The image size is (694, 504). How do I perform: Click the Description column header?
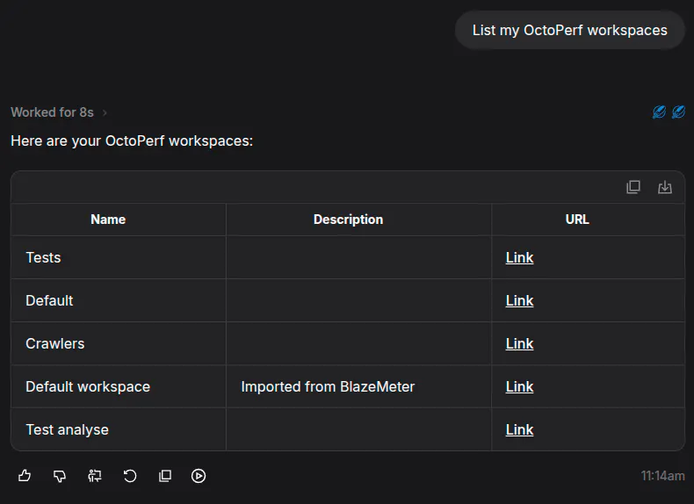pyautogui.click(x=359, y=220)
